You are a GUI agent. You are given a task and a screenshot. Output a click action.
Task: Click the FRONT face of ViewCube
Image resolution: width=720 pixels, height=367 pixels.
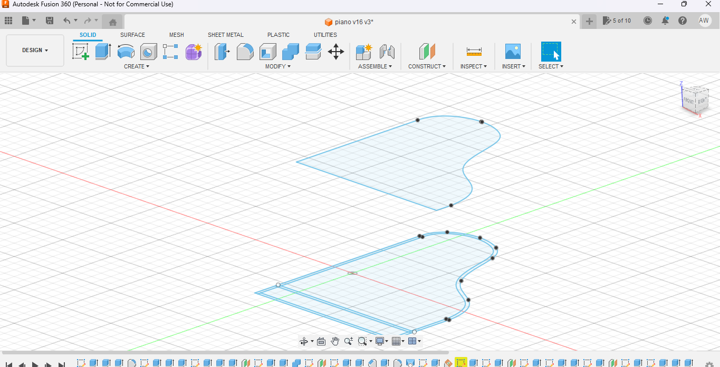pyautogui.click(x=688, y=101)
